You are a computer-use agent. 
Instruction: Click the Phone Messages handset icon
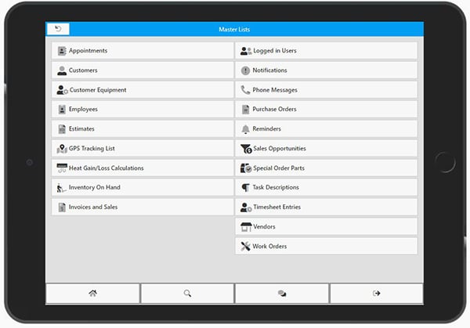click(x=245, y=90)
